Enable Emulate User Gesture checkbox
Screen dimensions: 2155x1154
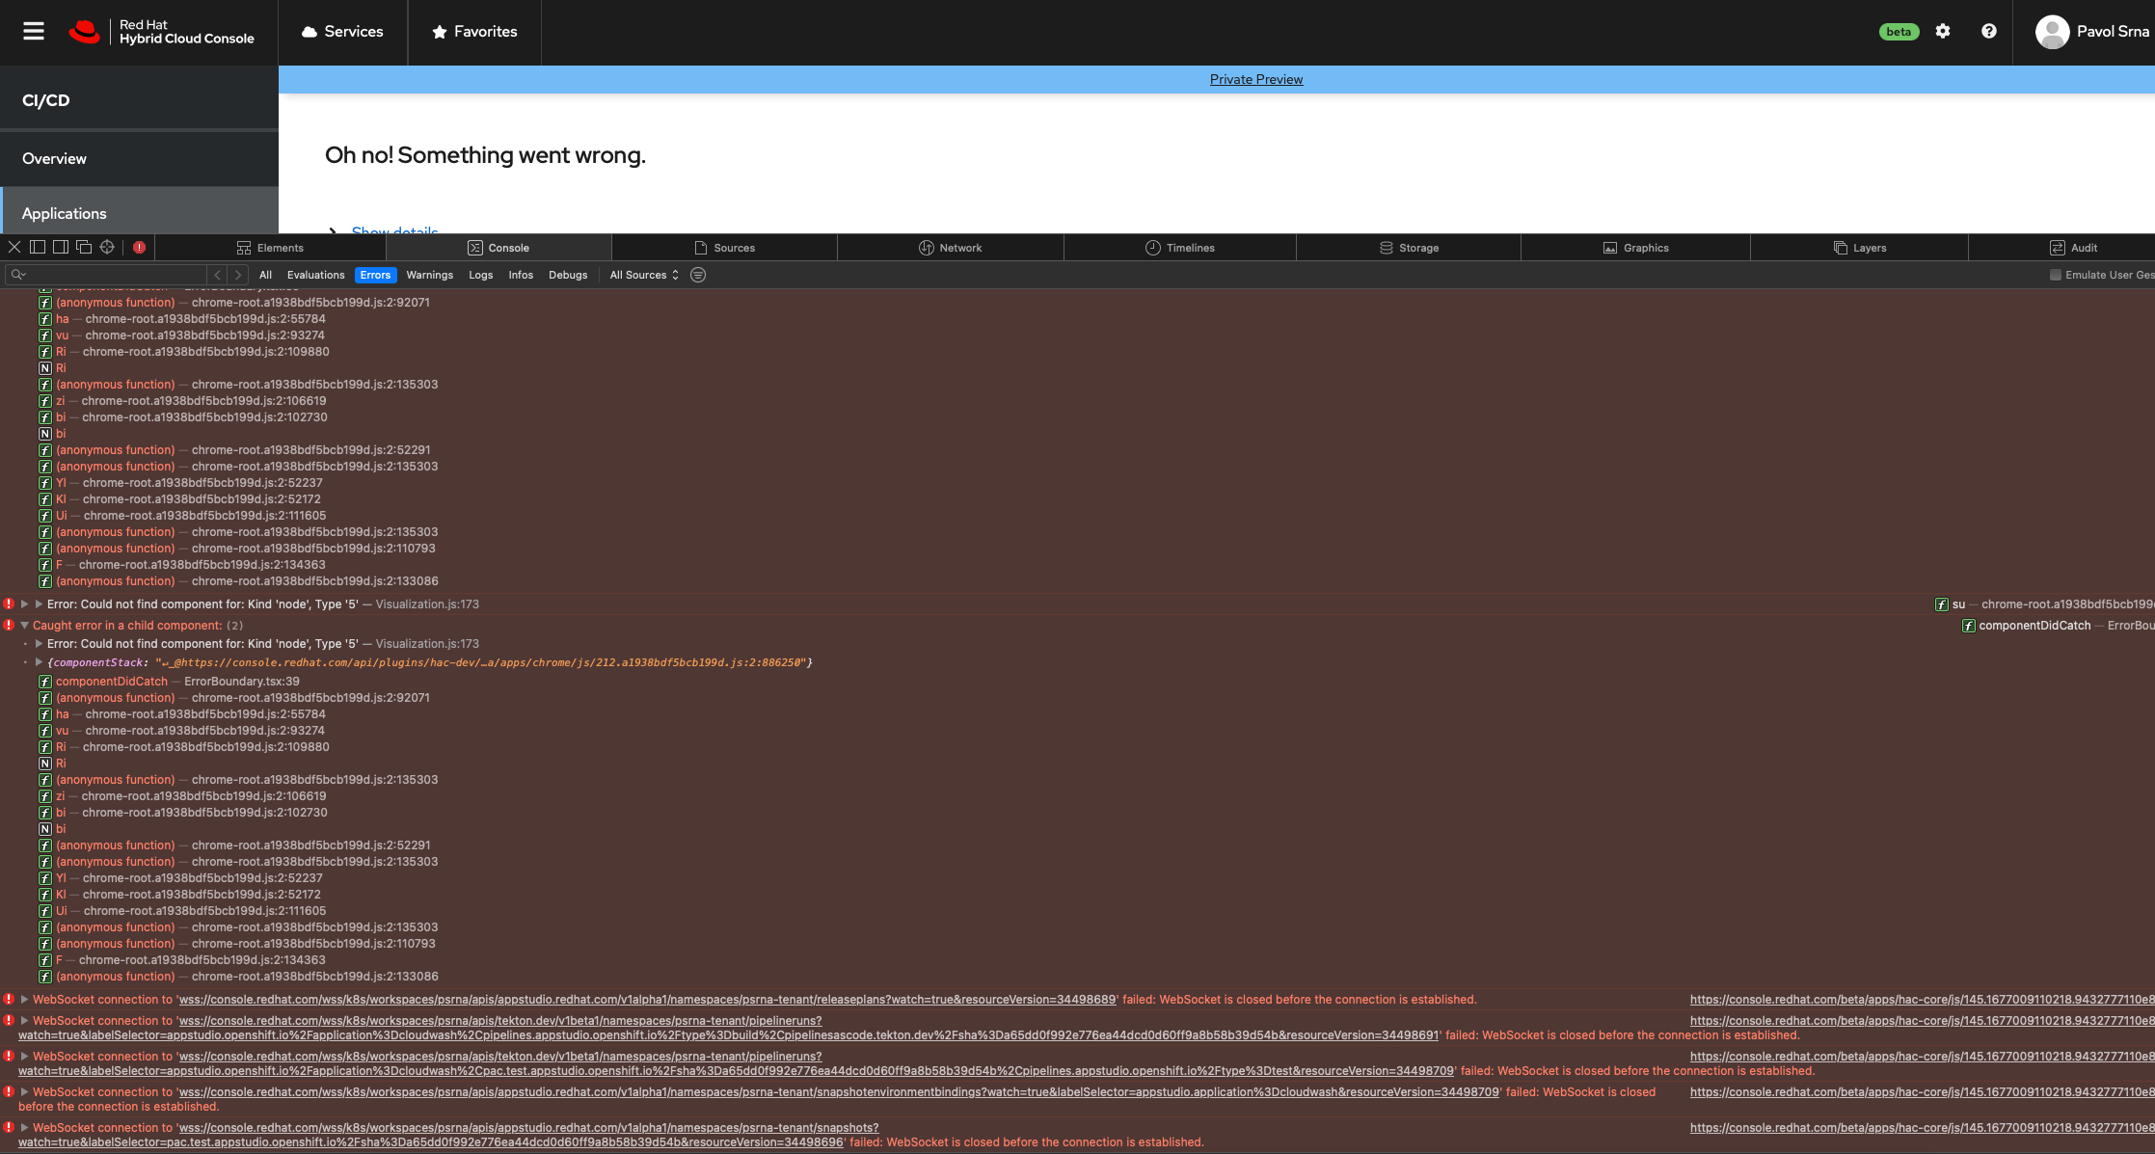point(2056,275)
